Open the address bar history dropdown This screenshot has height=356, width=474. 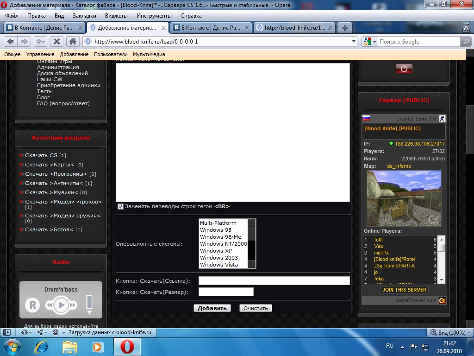tap(354, 41)
